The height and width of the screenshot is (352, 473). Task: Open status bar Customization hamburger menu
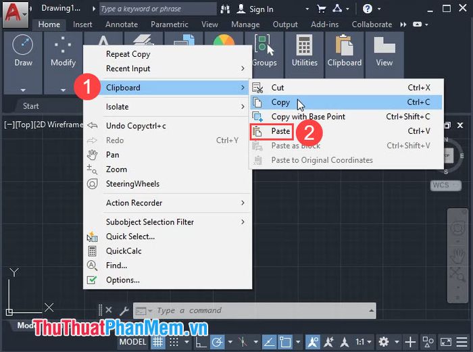coord(462,342)
